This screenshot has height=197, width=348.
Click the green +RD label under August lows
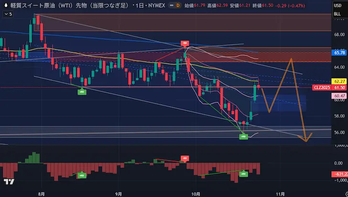(x=82, y=91)
